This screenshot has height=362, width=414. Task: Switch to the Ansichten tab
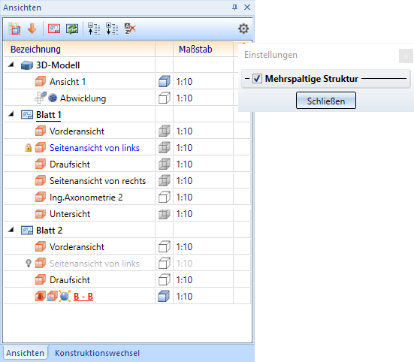tap(25, 353)
